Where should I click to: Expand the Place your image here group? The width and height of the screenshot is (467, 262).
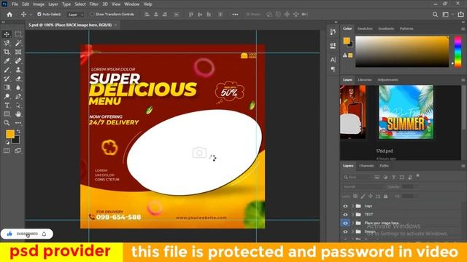pyautogui.click(x=353, y=223)
